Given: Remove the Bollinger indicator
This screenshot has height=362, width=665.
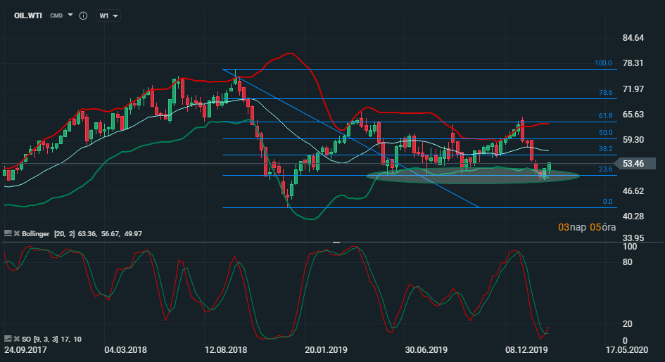Looking at the screenshot, I should point(15,233).
